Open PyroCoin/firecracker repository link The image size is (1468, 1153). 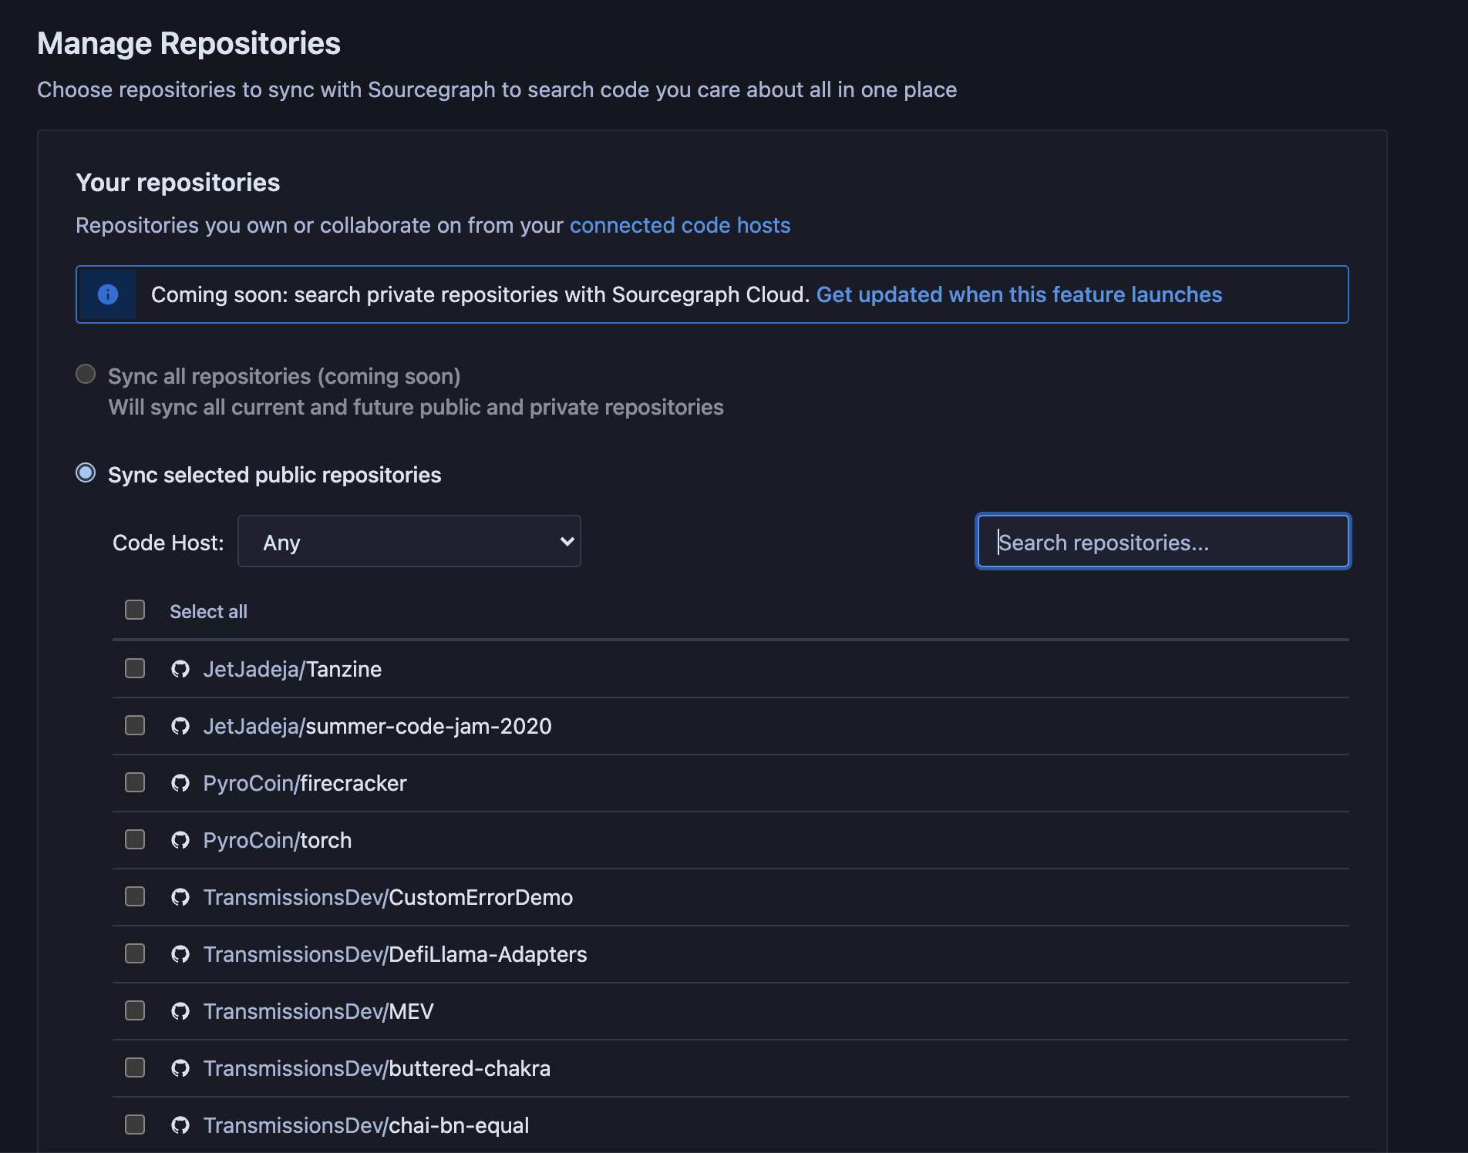305,783
